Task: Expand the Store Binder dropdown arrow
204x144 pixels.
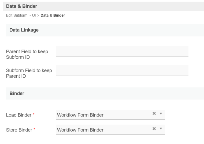Action: 161,129
